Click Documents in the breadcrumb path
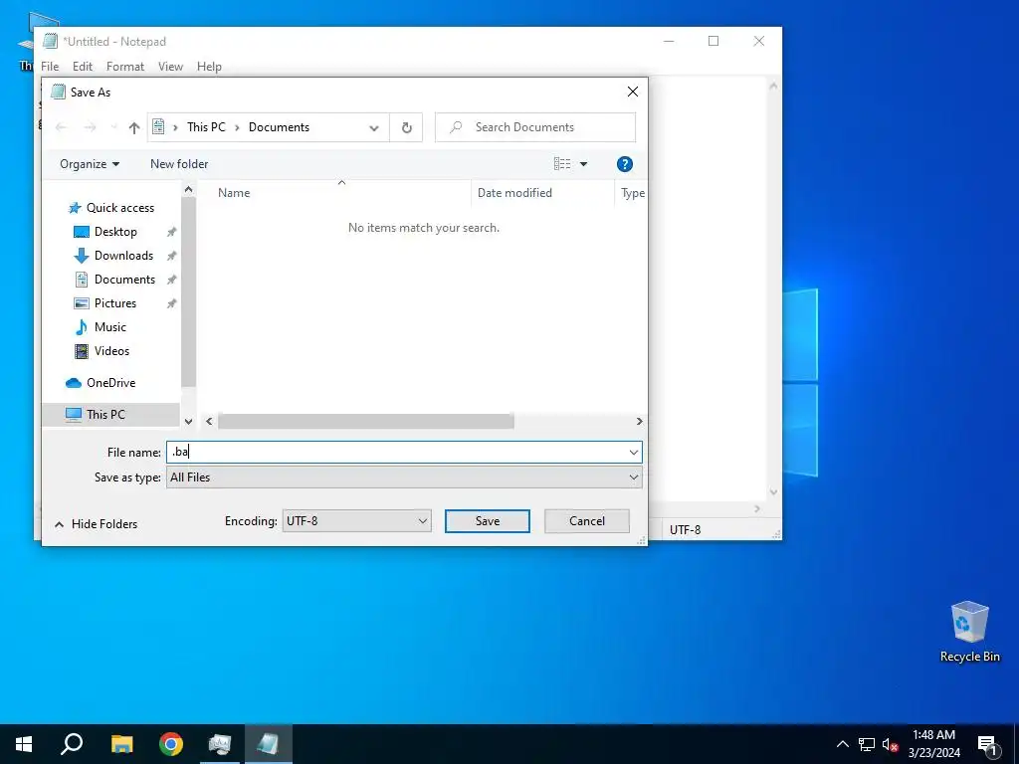The height and width of the screenshot is (764, 1019). click(279, 127)
